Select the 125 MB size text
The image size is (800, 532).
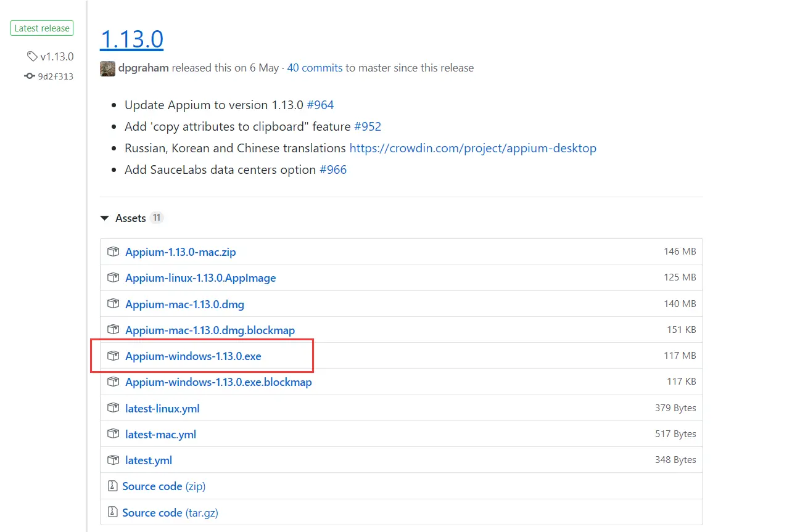680,277
